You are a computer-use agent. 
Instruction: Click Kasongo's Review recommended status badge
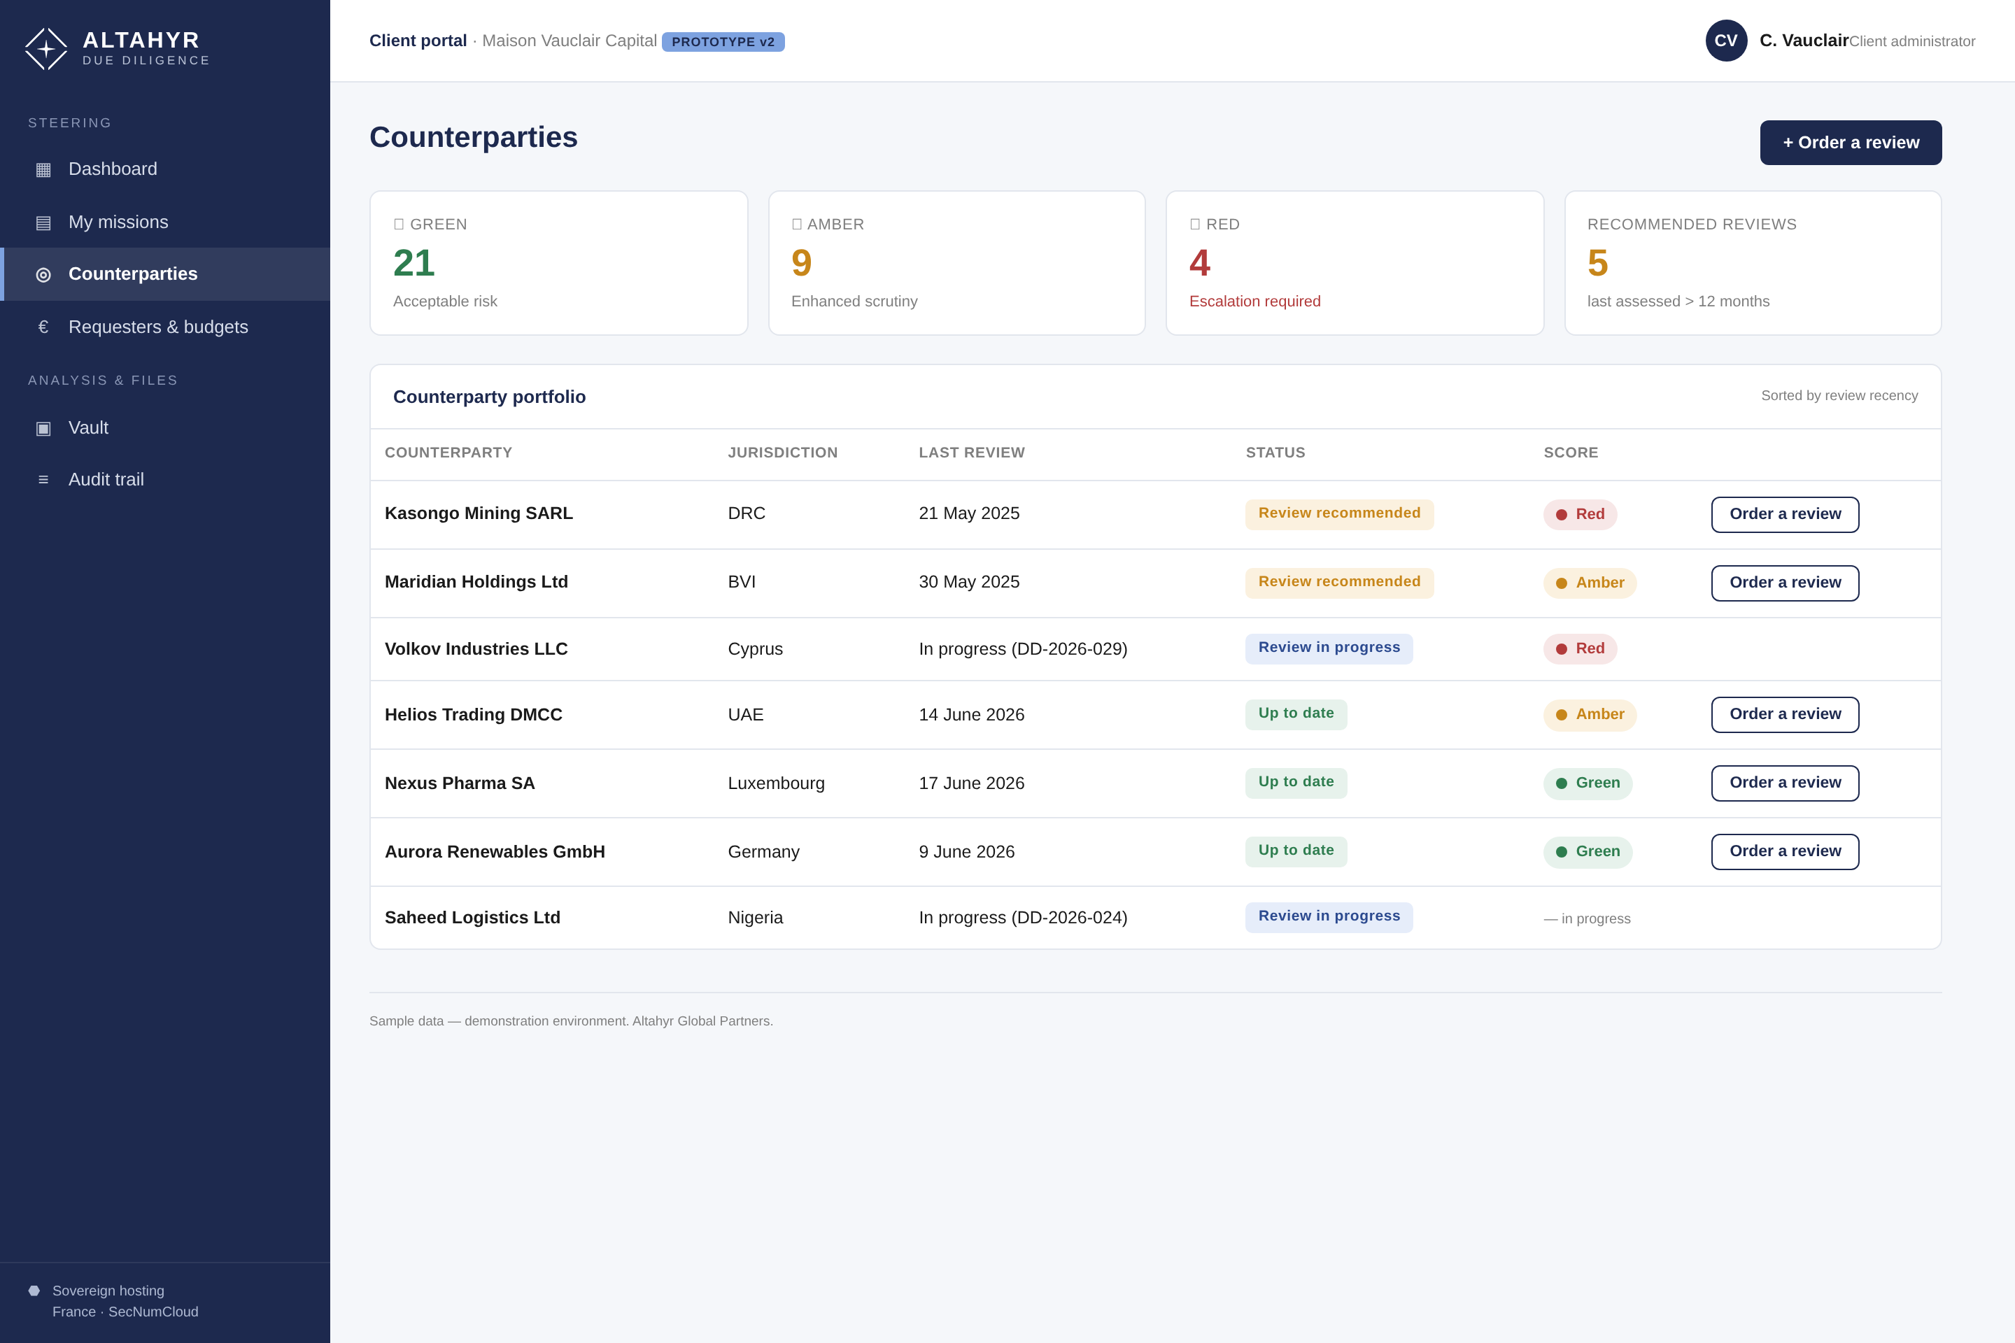[x=1339, y=514]
